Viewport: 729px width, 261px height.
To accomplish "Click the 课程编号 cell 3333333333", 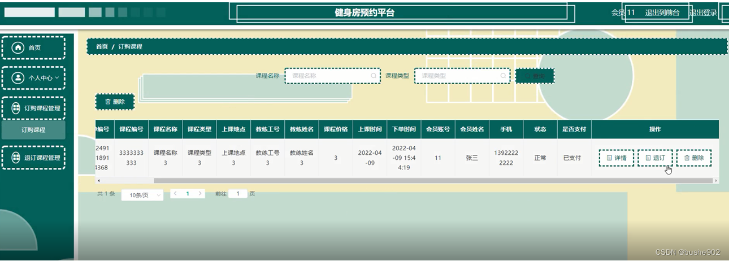I will (x=131, y=158).
